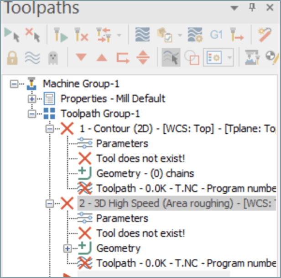Open the Toolpaths panel options dropdown arrow
281x278 pixels.
click(234, 8)
